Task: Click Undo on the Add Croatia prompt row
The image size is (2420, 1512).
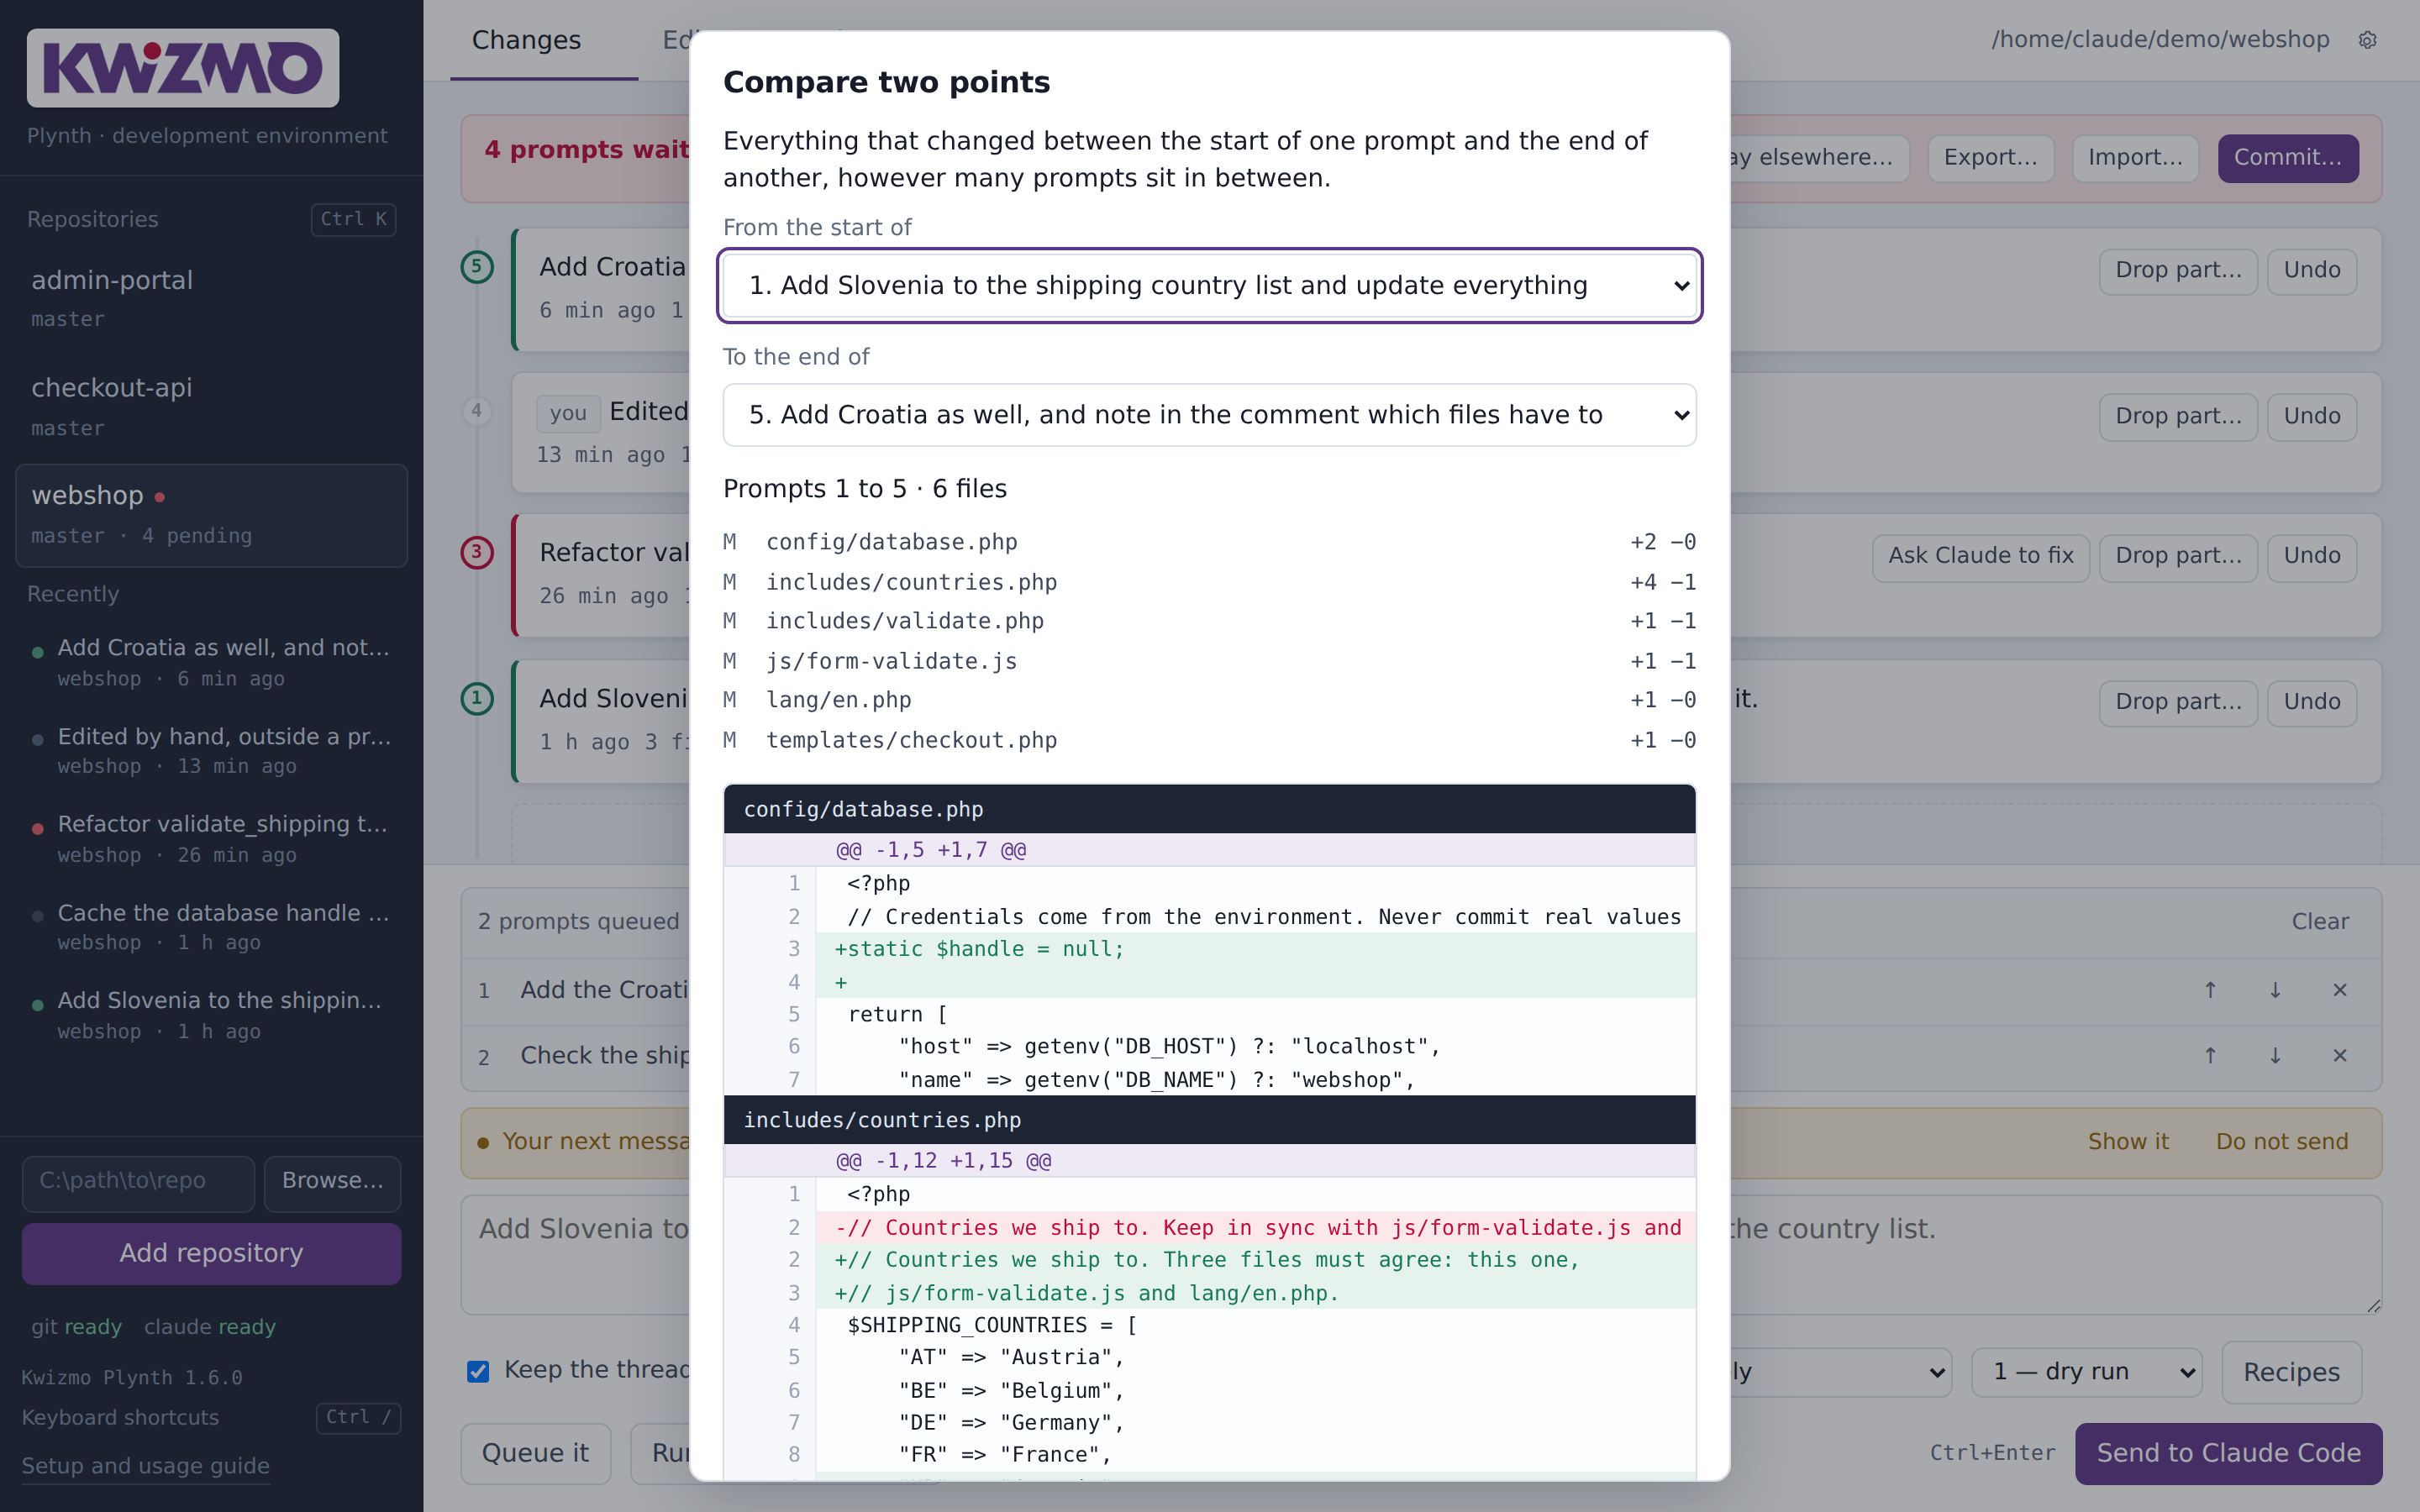Action: 2312,271
